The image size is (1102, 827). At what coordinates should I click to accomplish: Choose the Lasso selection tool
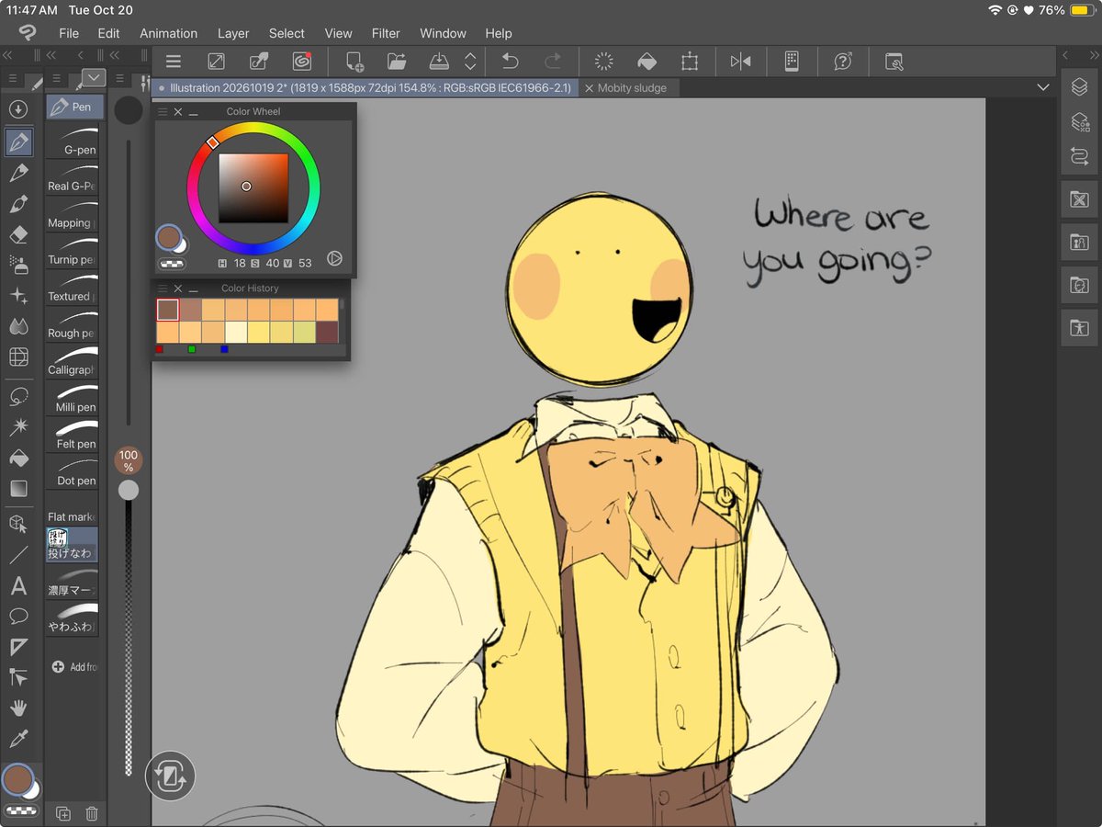click(18, 397)
